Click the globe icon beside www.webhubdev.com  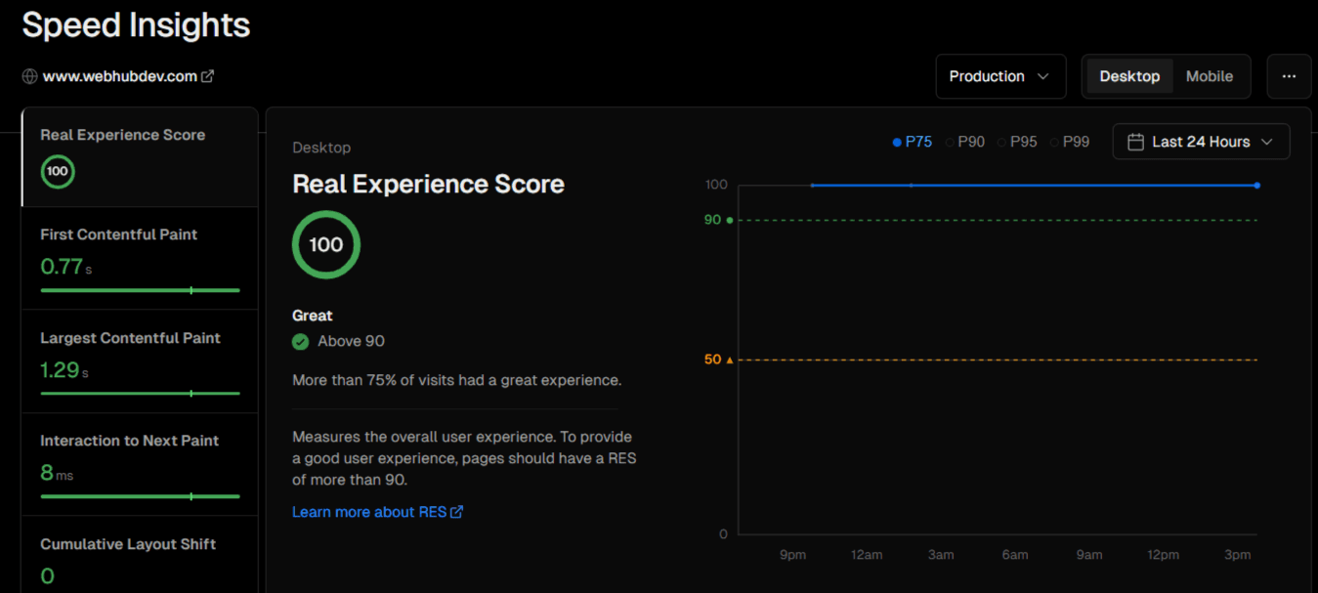[x=29, y=76]
